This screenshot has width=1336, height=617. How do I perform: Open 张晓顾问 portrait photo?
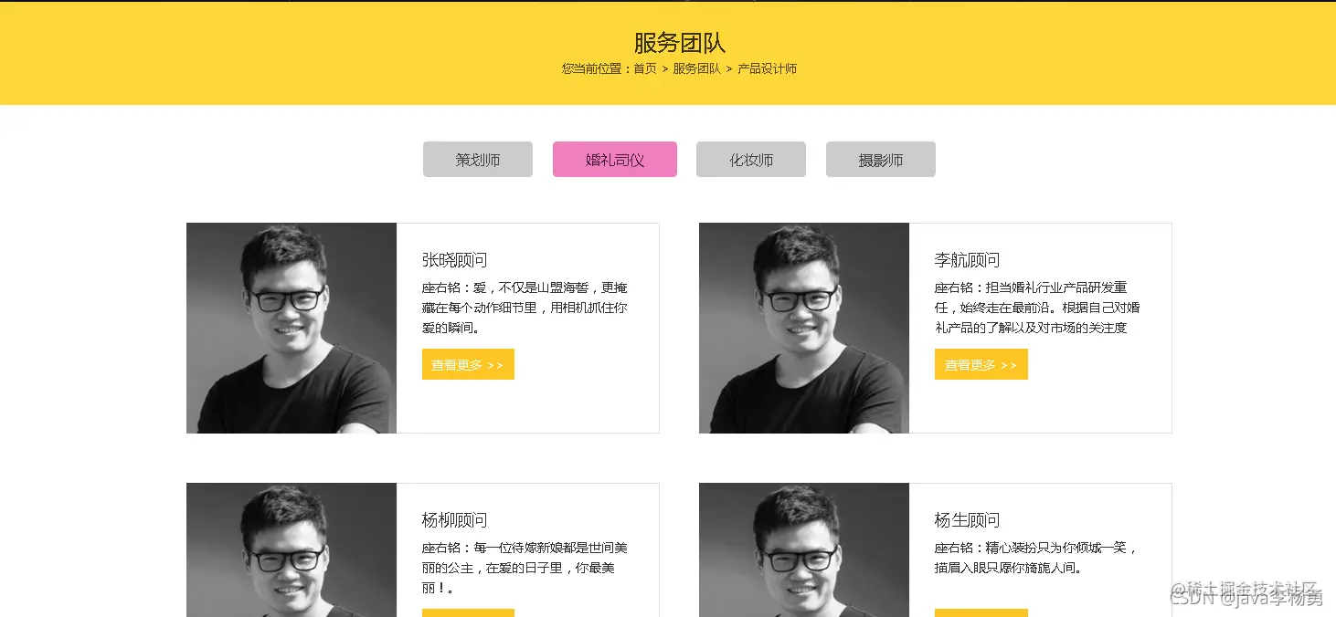click(x=292, y=328)
